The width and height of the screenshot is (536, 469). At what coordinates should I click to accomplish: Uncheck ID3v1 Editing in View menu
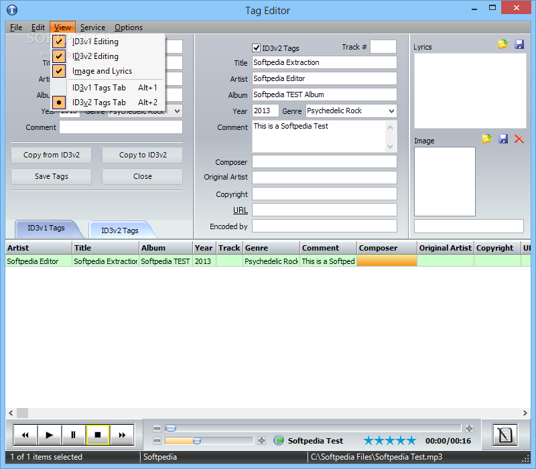pos(108,42)
